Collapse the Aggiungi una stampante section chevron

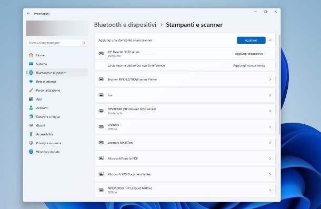pyautogui.click(x=270, y=40)
